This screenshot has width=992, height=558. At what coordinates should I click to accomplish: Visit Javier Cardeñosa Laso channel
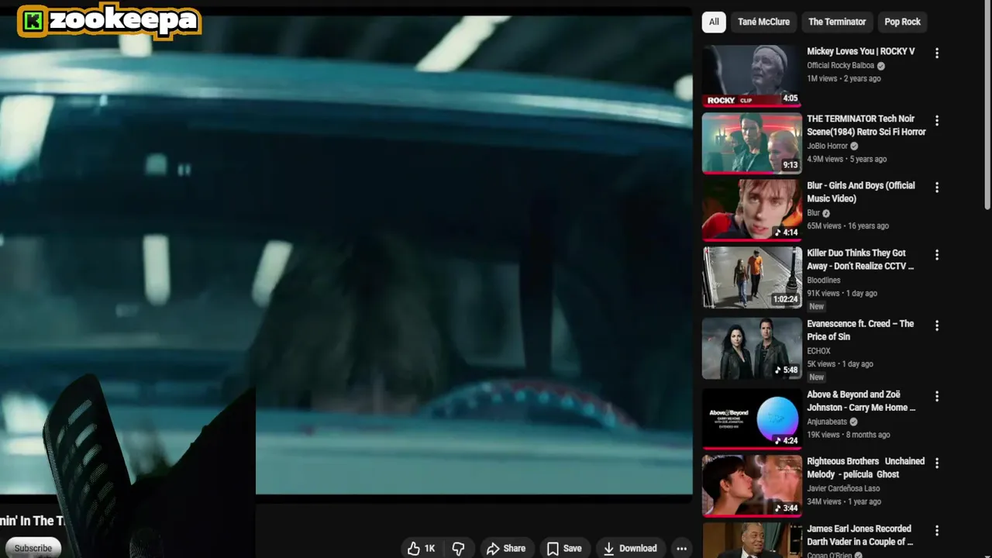(843, 488)
